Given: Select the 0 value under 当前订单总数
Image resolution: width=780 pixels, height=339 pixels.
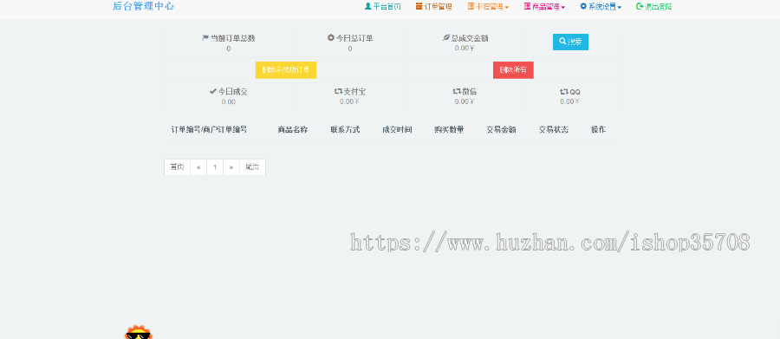Looking at the screenshot, I should coord(228,49).
